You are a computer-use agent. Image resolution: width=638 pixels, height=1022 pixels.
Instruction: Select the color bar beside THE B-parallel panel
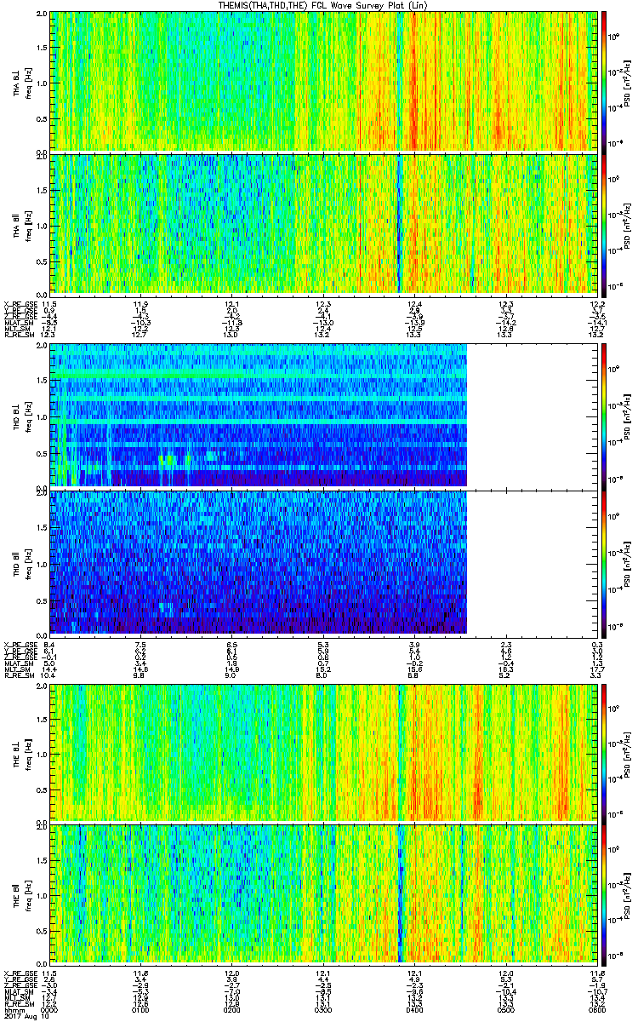(x=605, y=893)
